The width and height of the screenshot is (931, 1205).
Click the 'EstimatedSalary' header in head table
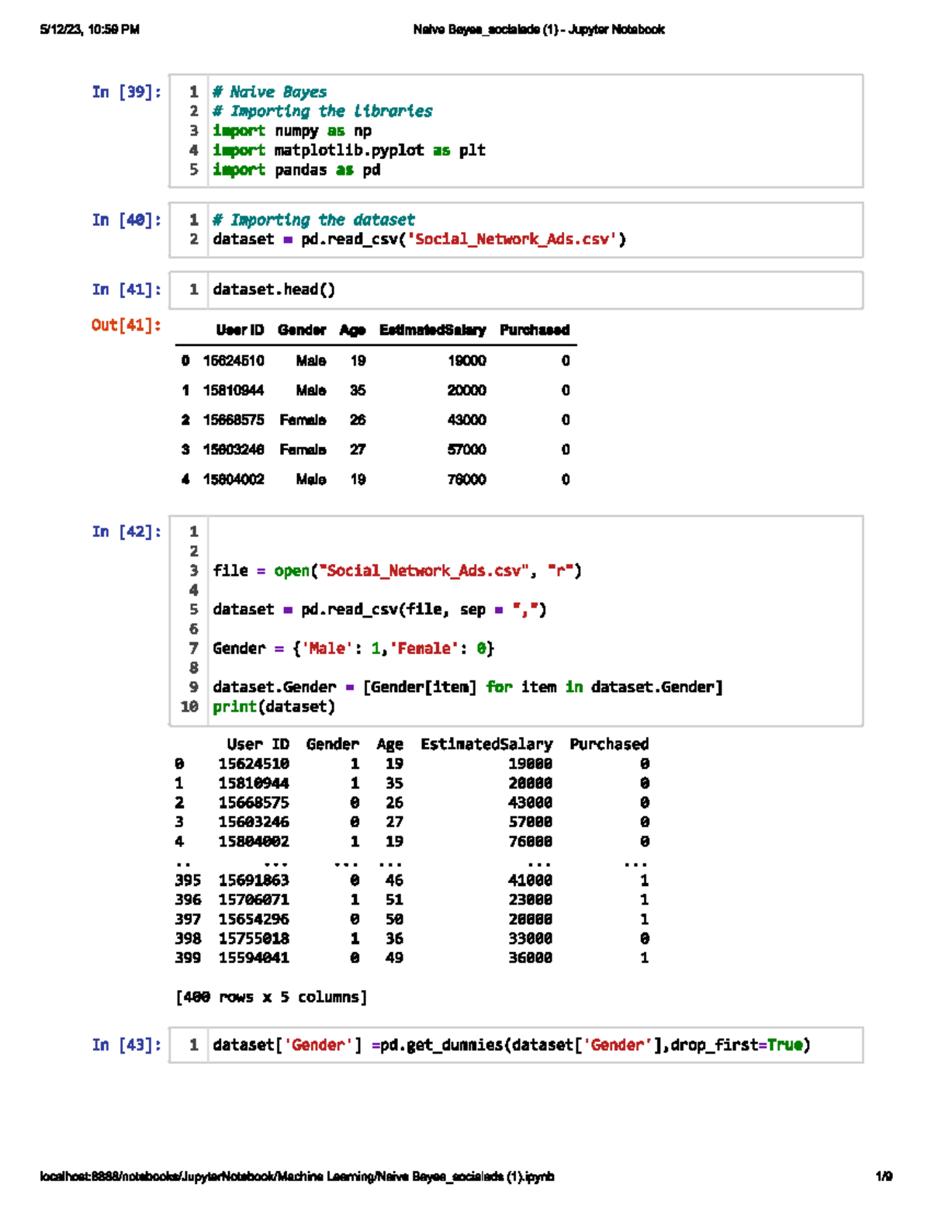click(432, 330)
